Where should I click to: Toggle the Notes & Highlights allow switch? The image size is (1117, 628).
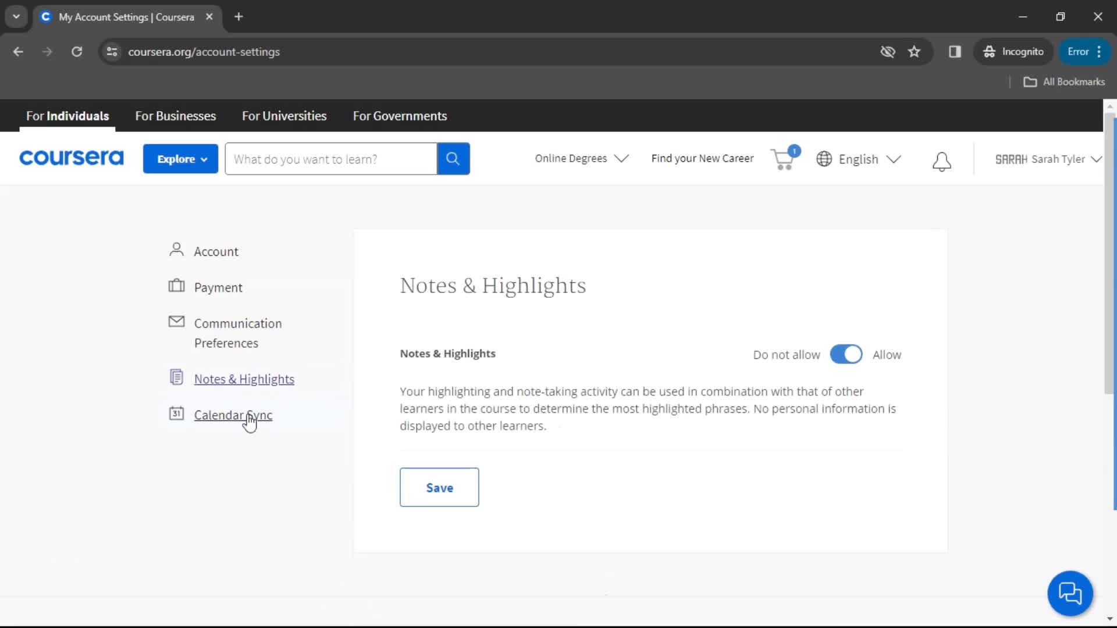click(844, 354)
